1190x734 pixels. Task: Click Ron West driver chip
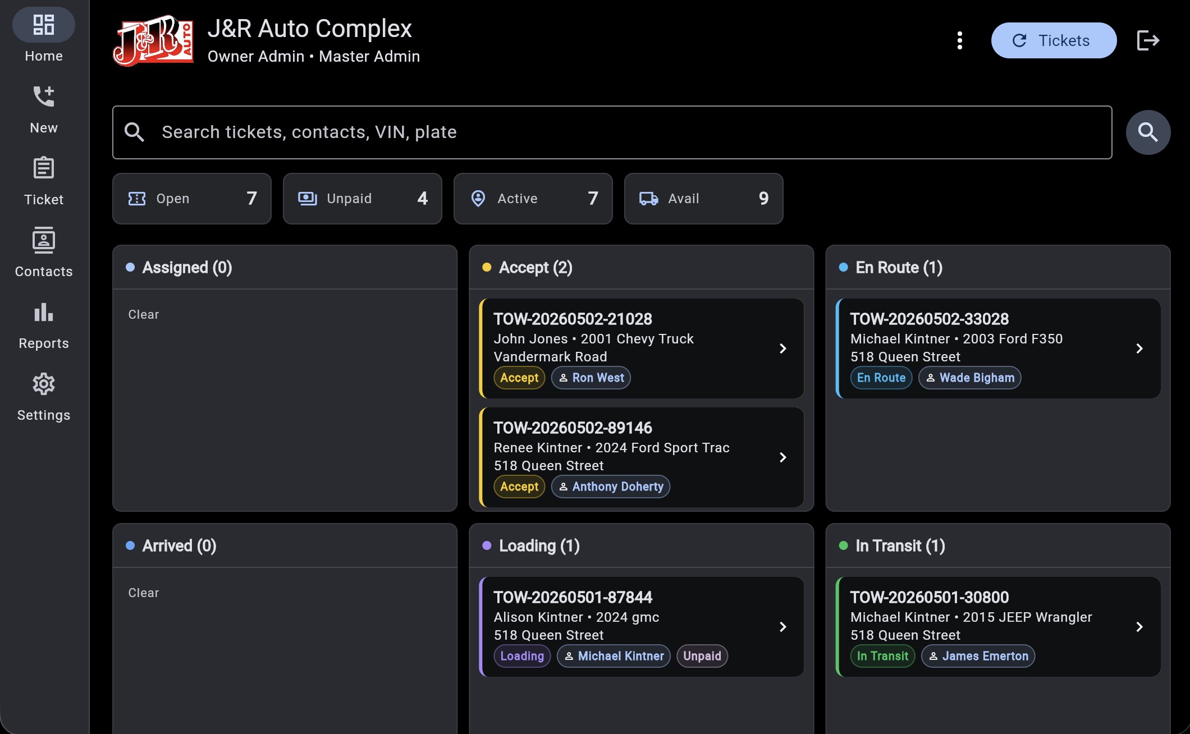click(591, 378)
